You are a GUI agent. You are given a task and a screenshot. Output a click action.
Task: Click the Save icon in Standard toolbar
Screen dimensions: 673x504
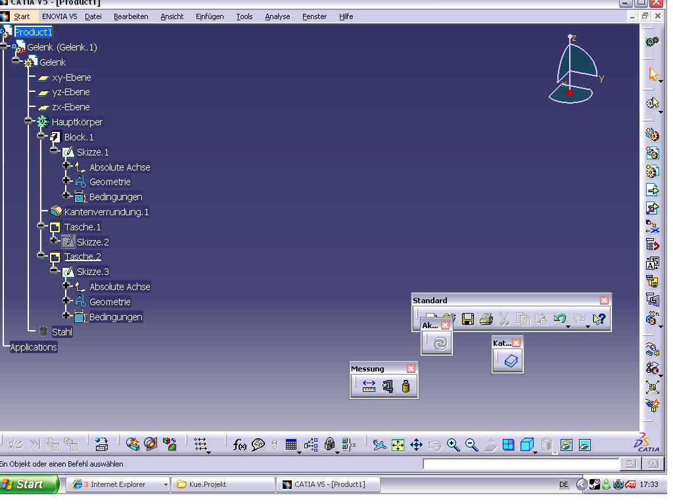[x=467, y=319]
